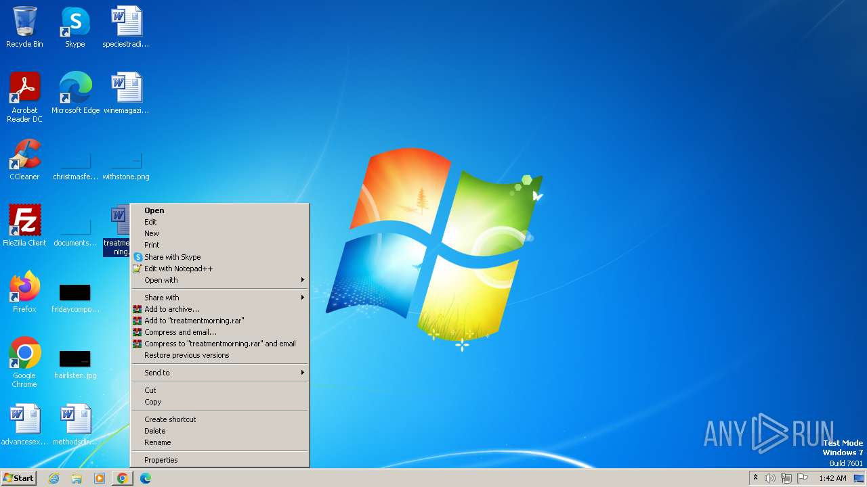The width and height of the screenshot is (867, 487).
Task: Choose Open in the context menu
Action: pos(220,210)
